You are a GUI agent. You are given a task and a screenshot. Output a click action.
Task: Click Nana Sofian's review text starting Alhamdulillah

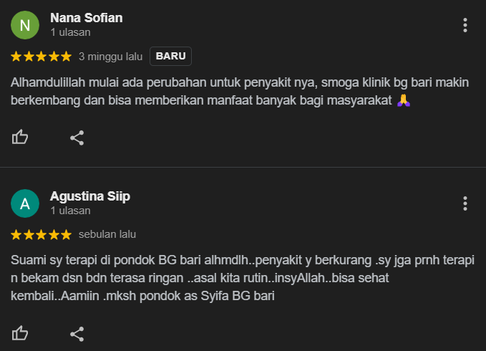[240, 92]
